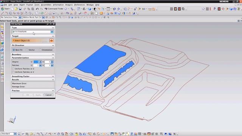Click the second icon in left resource bar
Screen dimensions: 242x136
[x=2, y=32]
